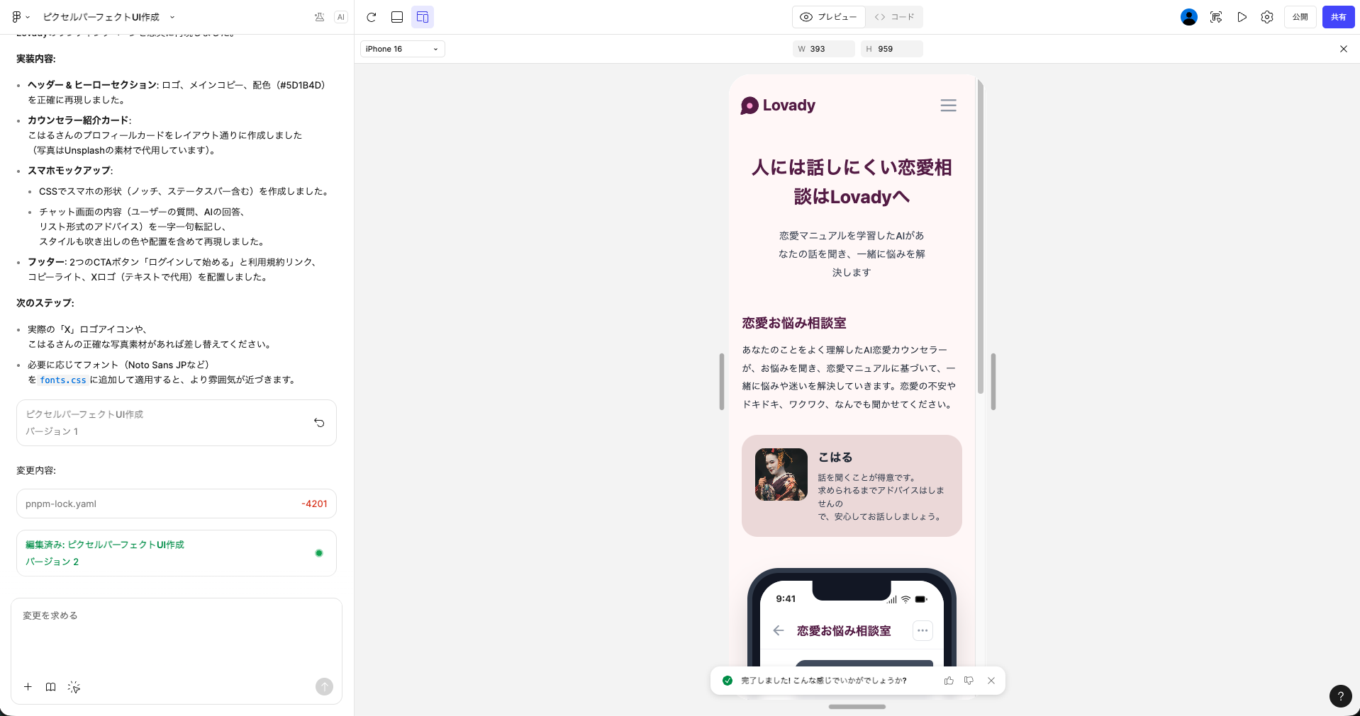
Task: Click the 共有 share button
Action: click(x=1338, y=17)
